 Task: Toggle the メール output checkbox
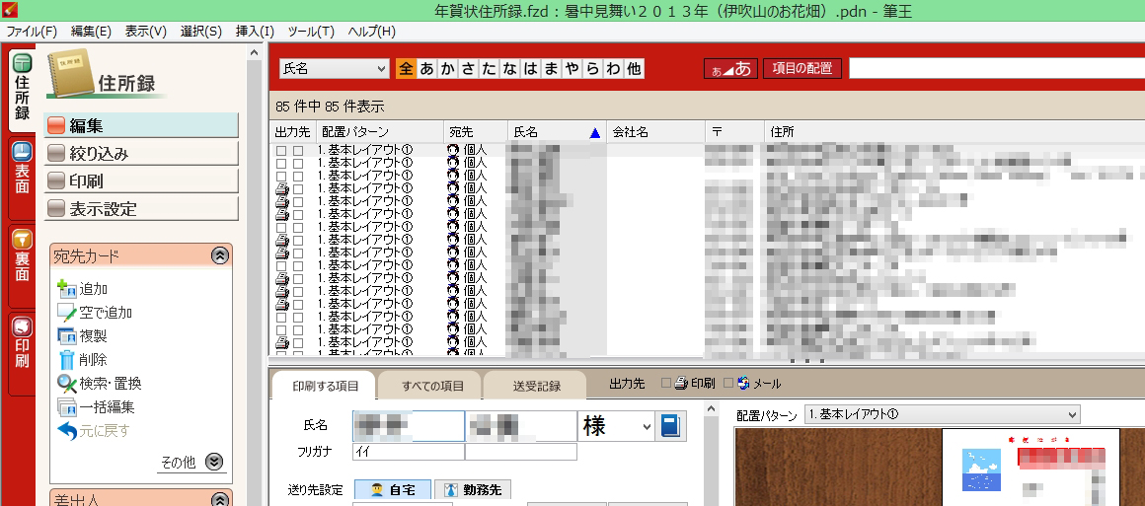click(x=729, y=384)
